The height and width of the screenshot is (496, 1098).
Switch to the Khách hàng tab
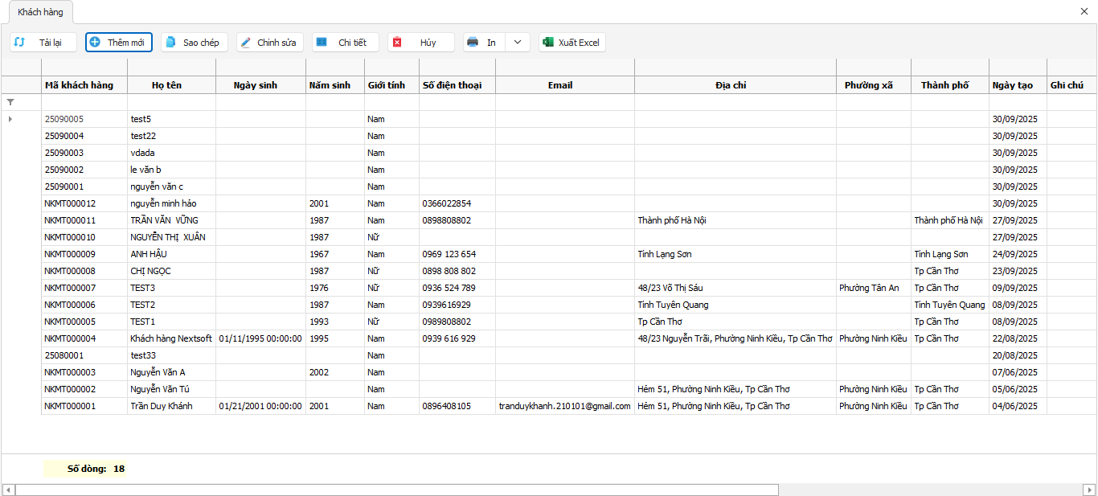coord(40,12)
